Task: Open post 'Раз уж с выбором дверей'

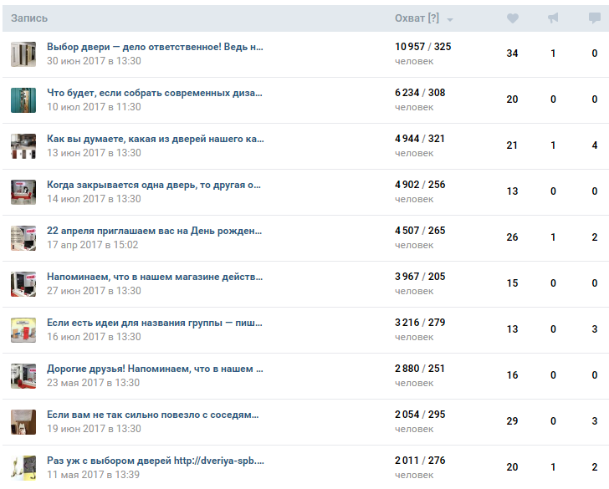Action: [155, 461]
